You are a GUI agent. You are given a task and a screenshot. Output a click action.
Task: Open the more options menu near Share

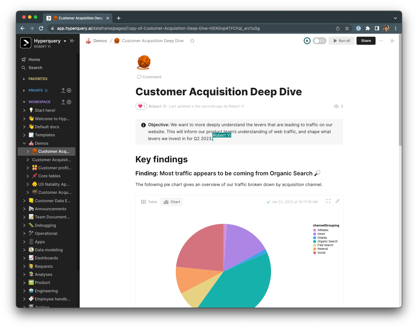pos(381,41)
